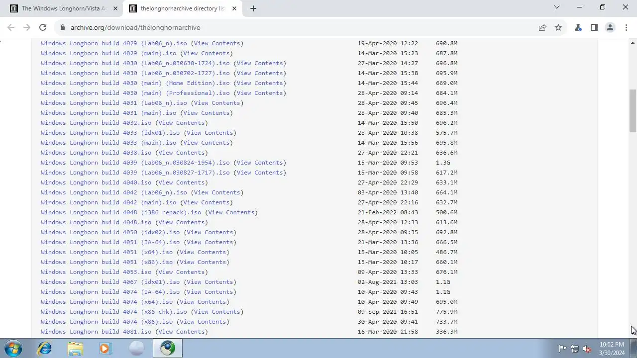View Contents of build 4074 (x64).iso
Image resolution: width=637 pixels, height=358 pixels.
coord(203,302)
